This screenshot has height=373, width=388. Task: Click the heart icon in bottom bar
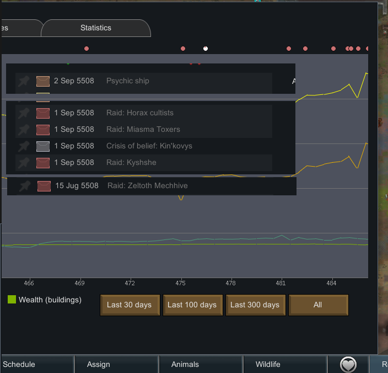tap(348, 365)
